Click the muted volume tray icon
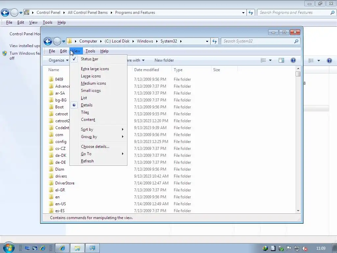Screen dimensions: 337x253 (x=304, y=248)
